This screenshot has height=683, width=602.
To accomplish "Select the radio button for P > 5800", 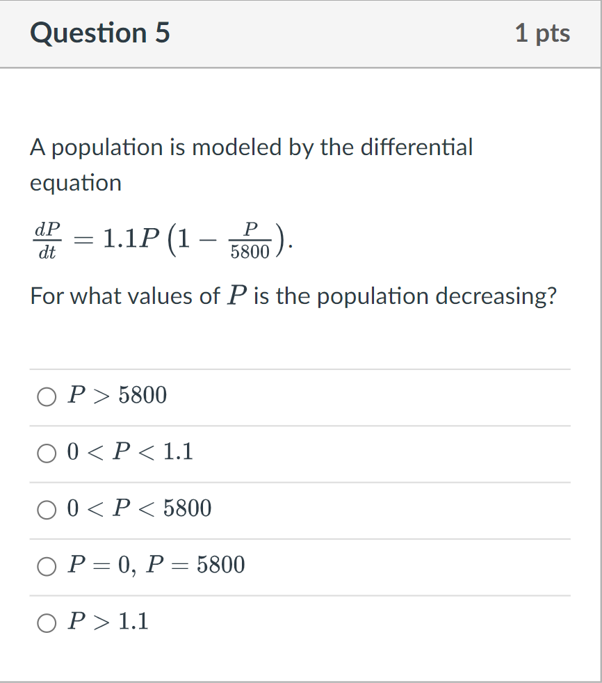I will pyautogui.click(x=47, y=396).
